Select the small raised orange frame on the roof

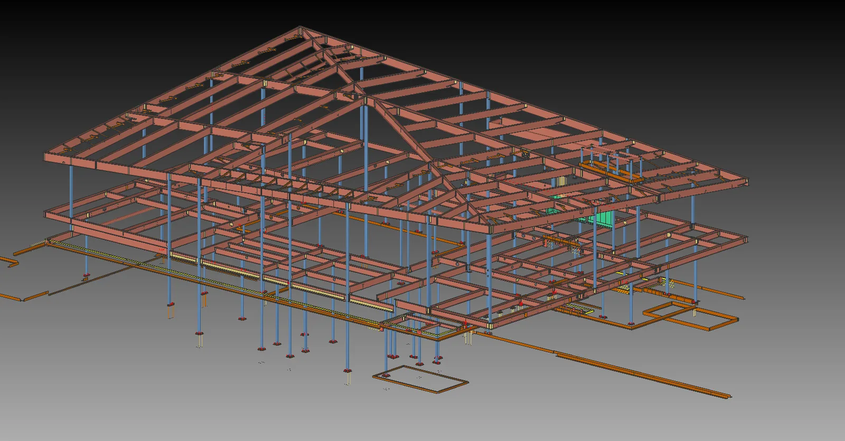(612, 172)
